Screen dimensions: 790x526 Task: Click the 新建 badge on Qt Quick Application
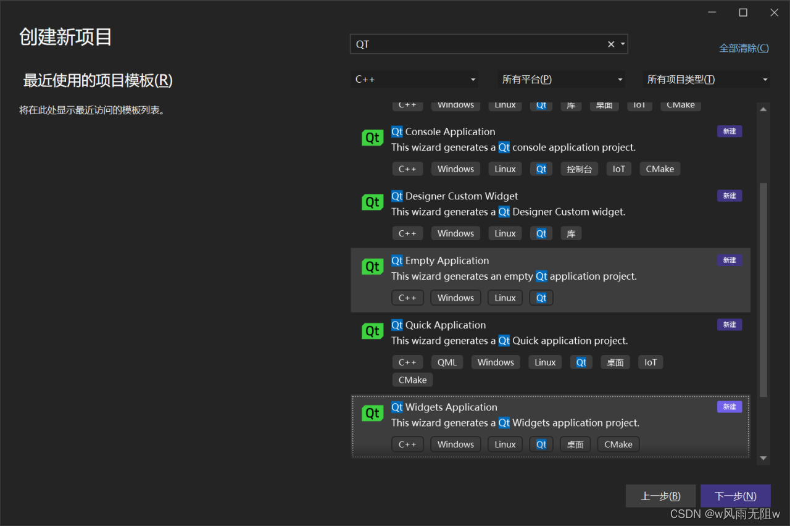pyautogui.click(x=730, y=325)
